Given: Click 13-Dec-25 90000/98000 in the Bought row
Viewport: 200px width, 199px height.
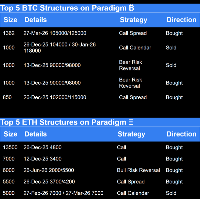Looking at the screenshot, I should coord(52,83).
